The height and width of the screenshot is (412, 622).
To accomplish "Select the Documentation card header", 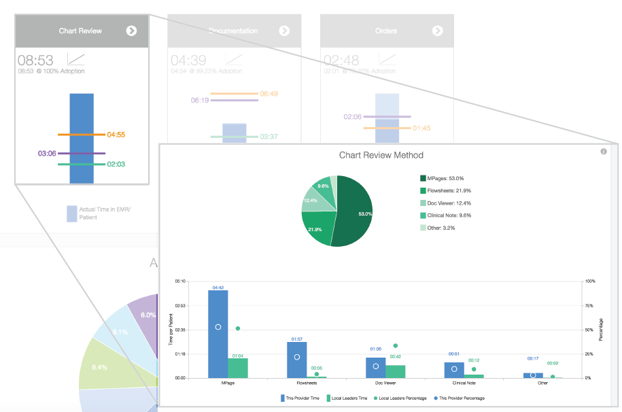I will (x=235, y=31).
